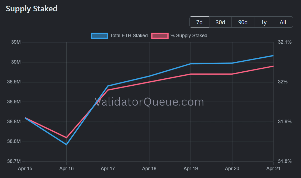Select the blue line point at Apr 18
This screenshot has width=301, height=178.
click(x=150, y=76)
